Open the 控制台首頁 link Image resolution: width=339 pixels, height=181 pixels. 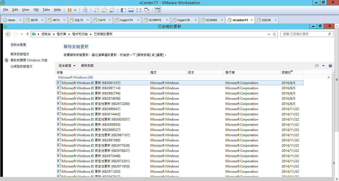pos(18,45)
